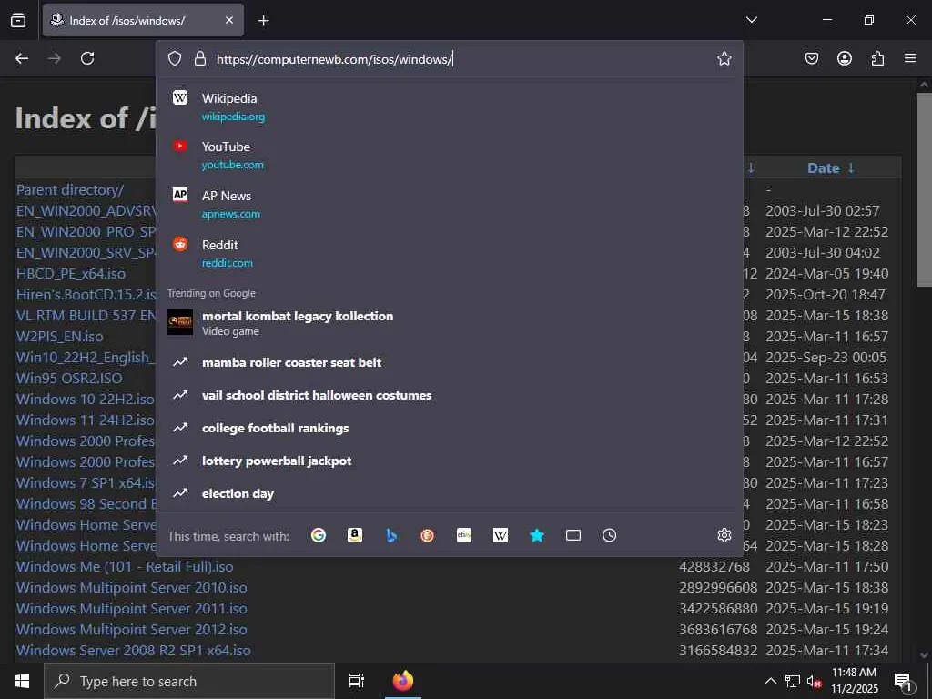Click the scrollbar down arrow

click(x=925, y=655)
